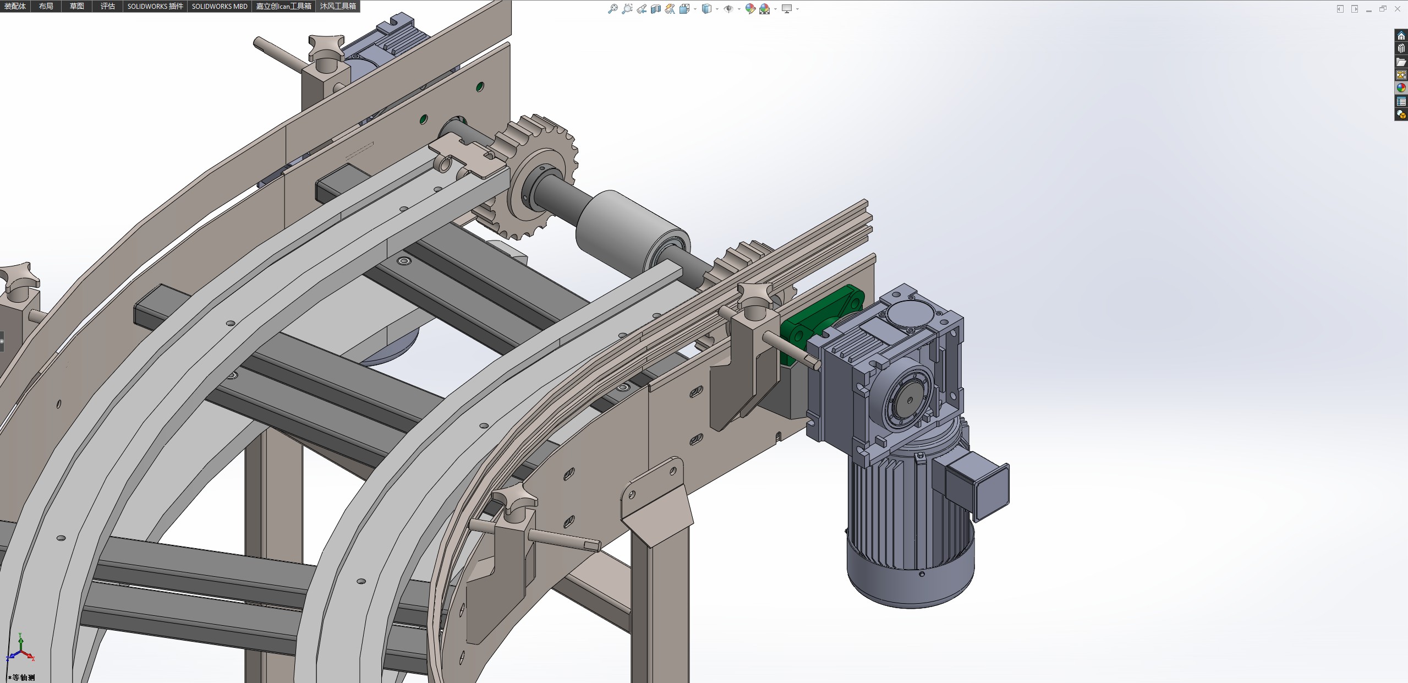This screenshot has width=1408, height=683.
Task: Open the File Explorer folder icon in the task pane
Action: [x=1401, y=62]
